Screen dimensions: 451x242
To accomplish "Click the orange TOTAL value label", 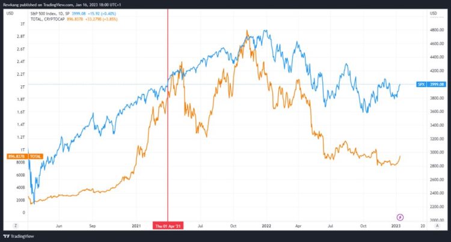I will [35, 156].
